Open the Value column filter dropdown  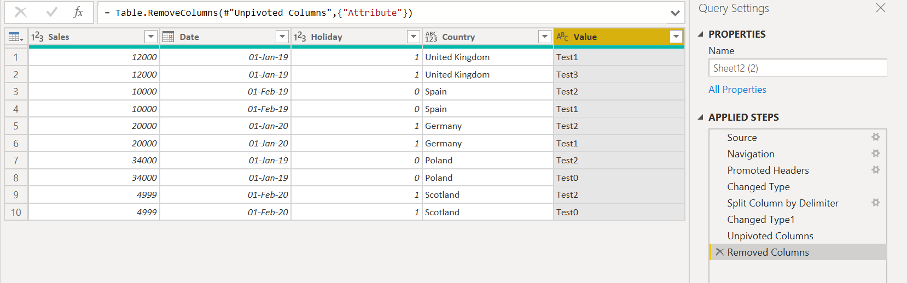676,37
